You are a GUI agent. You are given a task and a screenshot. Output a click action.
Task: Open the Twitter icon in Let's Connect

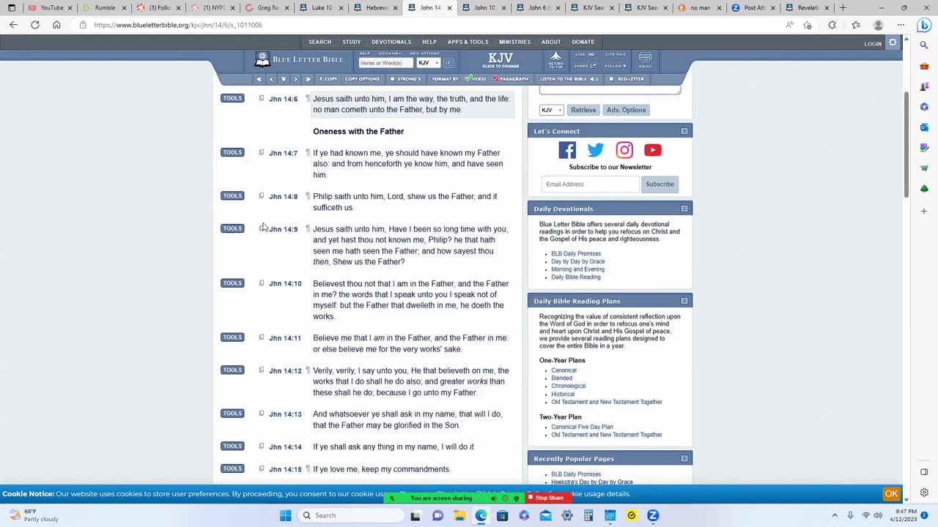[596, 150]
